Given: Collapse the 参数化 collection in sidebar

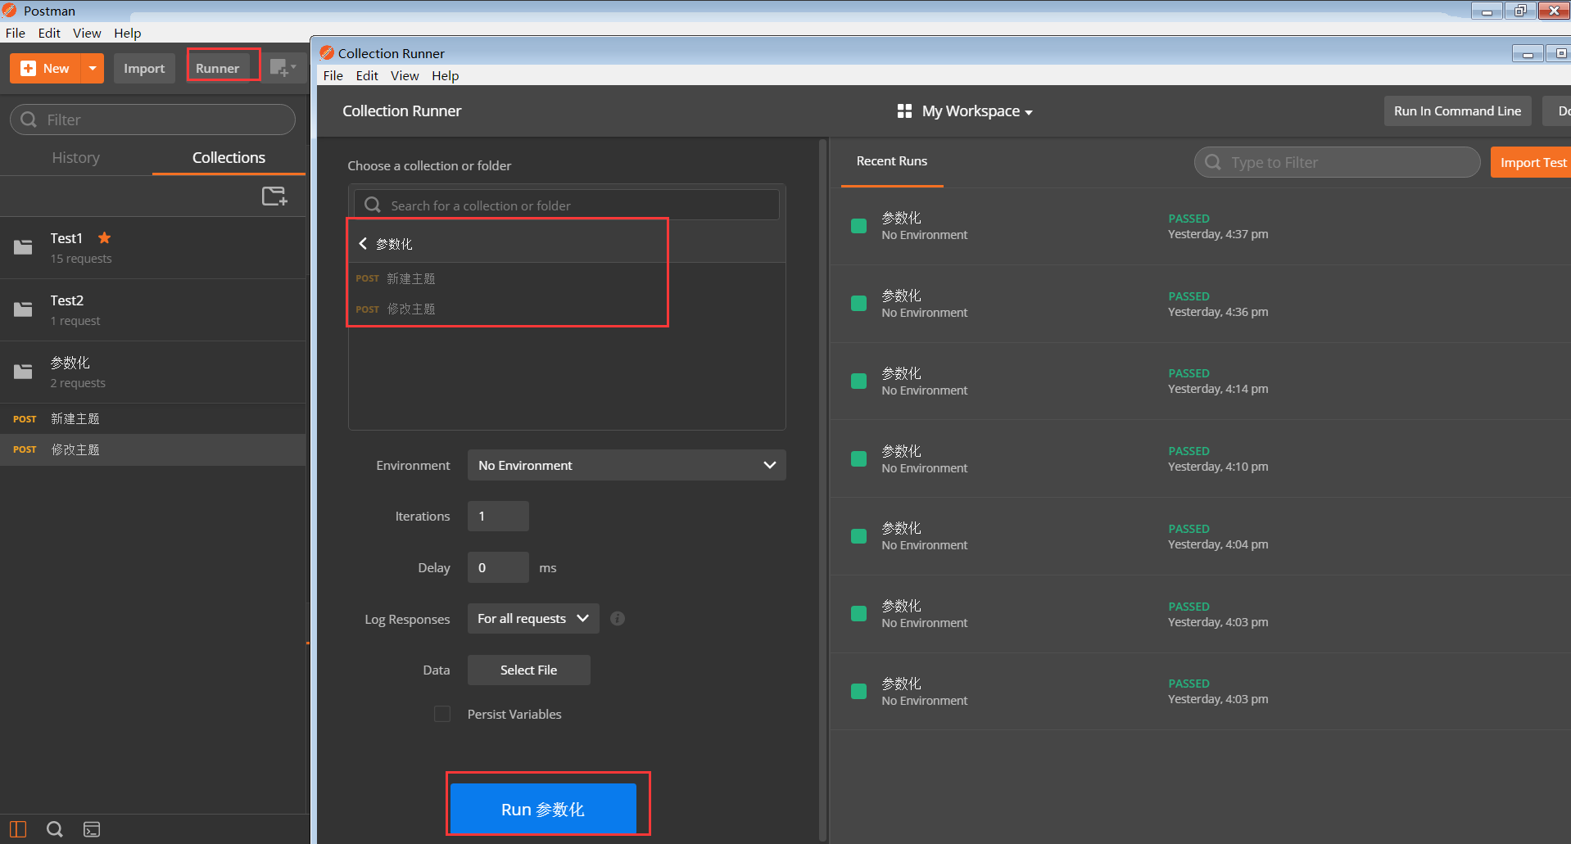Looking at the screenshot, I should pos(152,372).
